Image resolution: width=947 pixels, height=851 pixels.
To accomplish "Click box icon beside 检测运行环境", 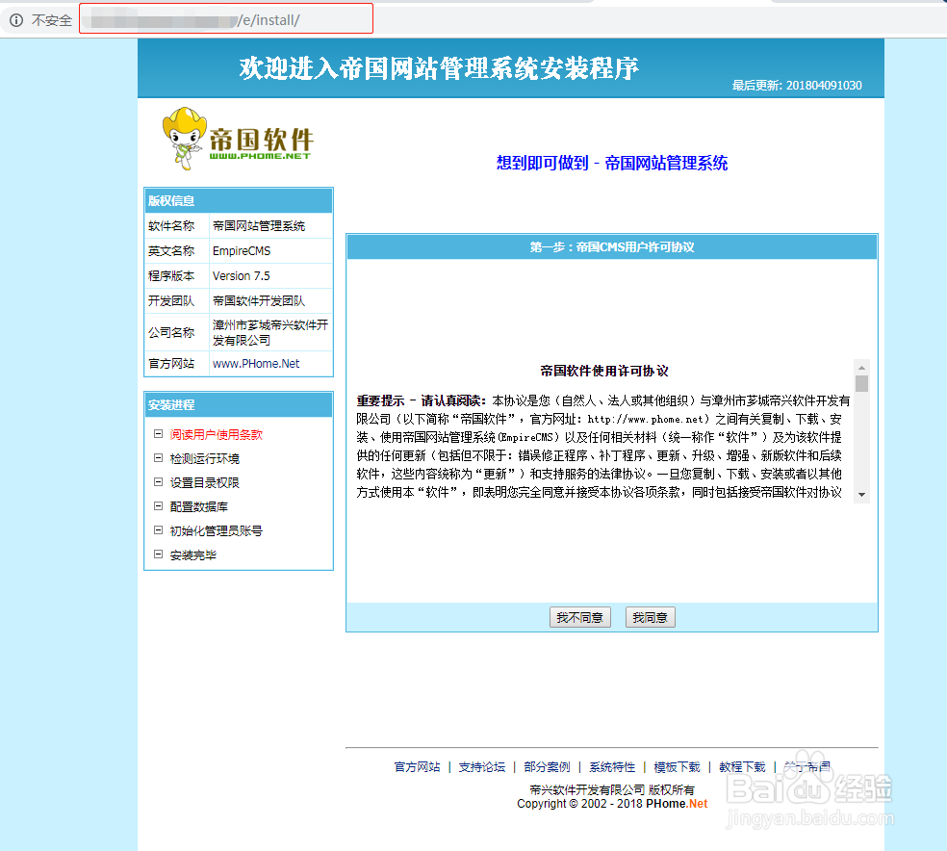I will (158, 458).
